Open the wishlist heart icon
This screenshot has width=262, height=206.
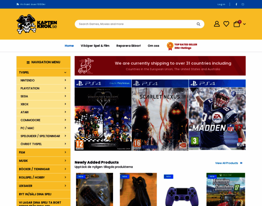[226, 24]
